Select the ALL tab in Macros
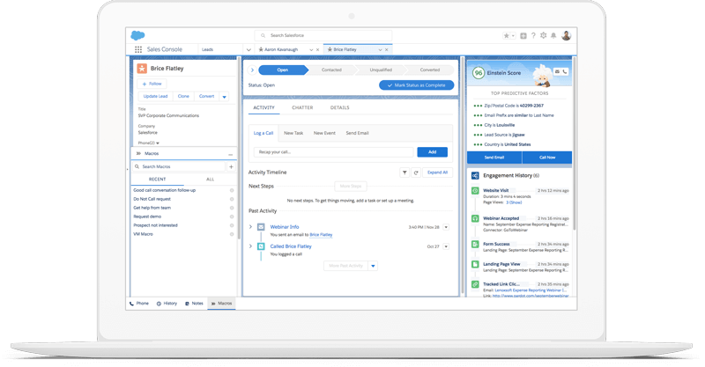Screen dimensions: 705x367 click(210, 179)
